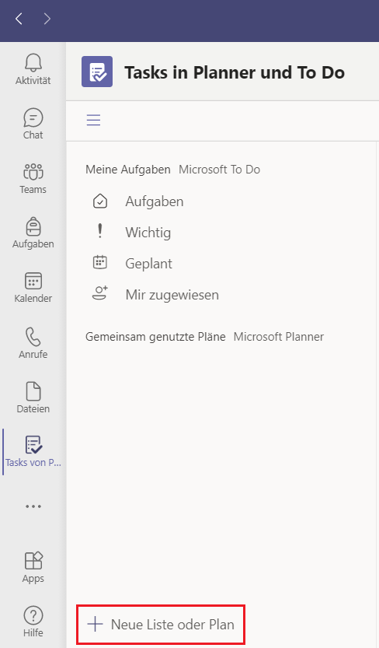Navigate back with the left arrow
379x648 pixels.
point(19,19)
